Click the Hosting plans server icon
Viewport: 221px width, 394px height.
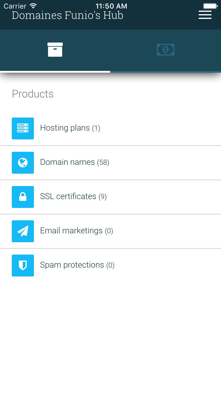23,128
